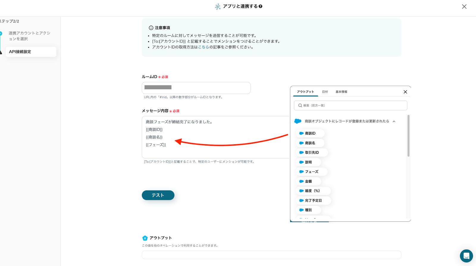476x266 pixels.
Task: Switch to the 日付 tab
Action: click(x=325, y=92)
